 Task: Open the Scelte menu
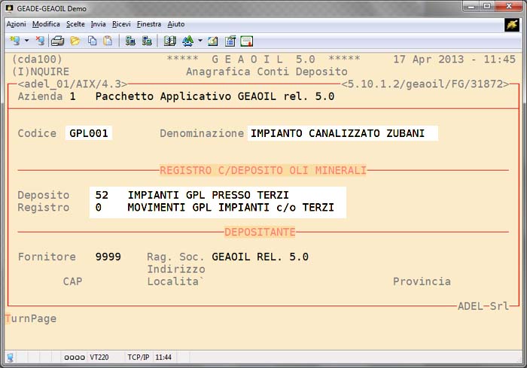pyautogui.click(x=75, y=24)
